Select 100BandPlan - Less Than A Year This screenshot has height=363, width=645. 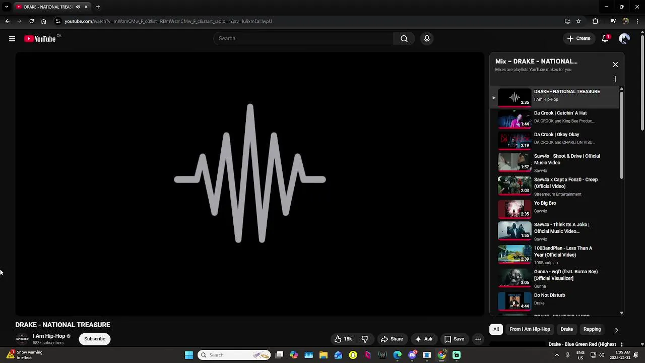pyautogui.click(x=554, y=255)
